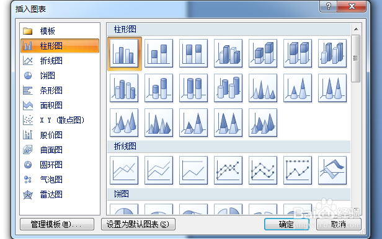Select the 3-D line chart
This screenshot has width=382, height=239.
coord(332,170)
